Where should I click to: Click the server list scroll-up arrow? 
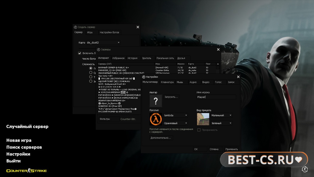click(218, 64)
